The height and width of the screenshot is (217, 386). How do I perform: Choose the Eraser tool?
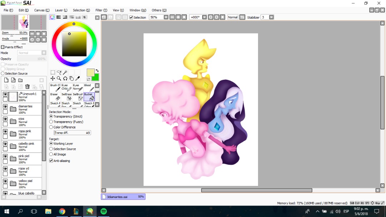[x=55, y=97]
